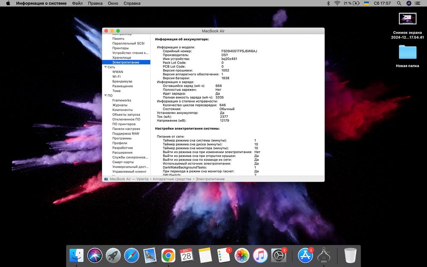
Task: Open Calendar showing 28 in Dock
Action: point(187,255)
